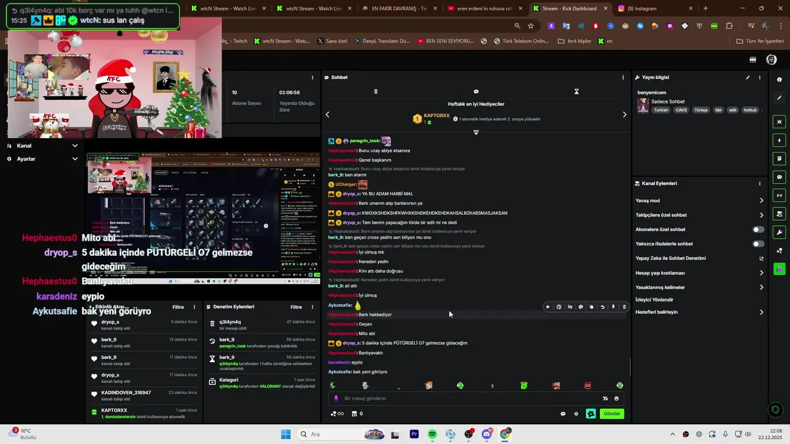Open Filtre in Etkinlik Akışı panel

(178, 307)
